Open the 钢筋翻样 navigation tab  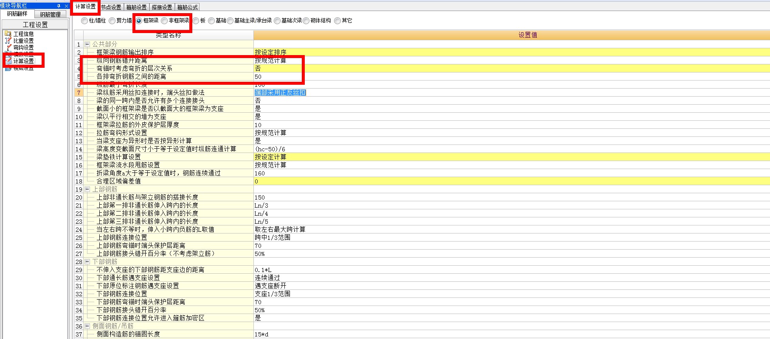tap(17, 14)
